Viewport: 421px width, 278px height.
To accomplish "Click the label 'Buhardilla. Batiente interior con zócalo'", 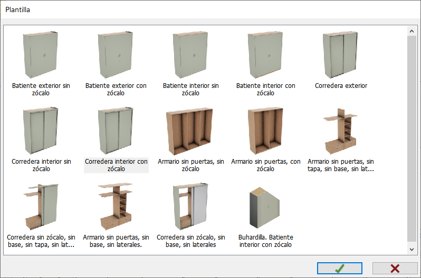I will [265, 241].
